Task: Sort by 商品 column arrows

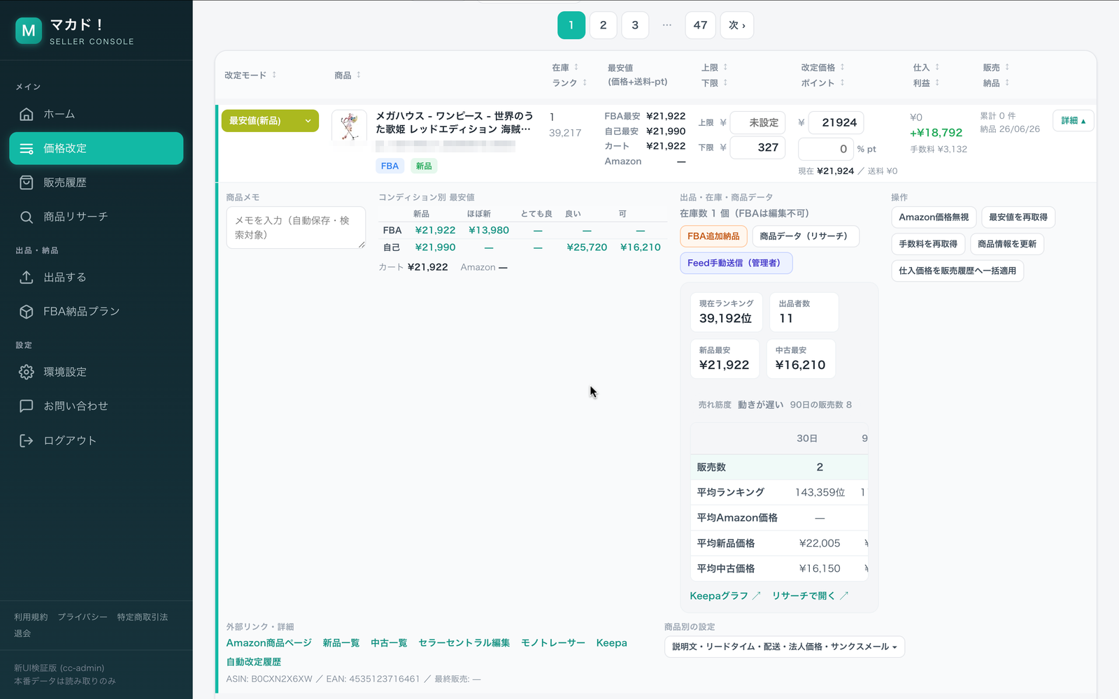Action: [358, 75]
